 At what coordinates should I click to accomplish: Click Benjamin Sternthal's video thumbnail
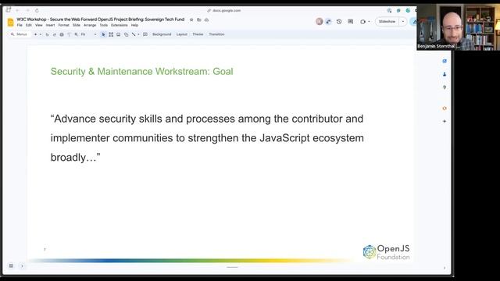[459, 27]
